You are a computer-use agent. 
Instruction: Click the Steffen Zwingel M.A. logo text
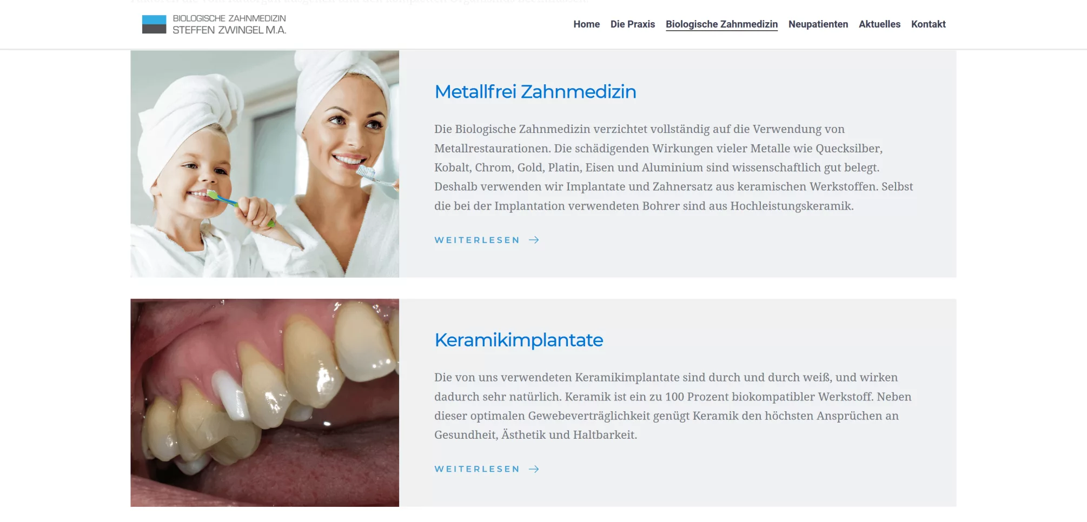(x=229, y=30)
